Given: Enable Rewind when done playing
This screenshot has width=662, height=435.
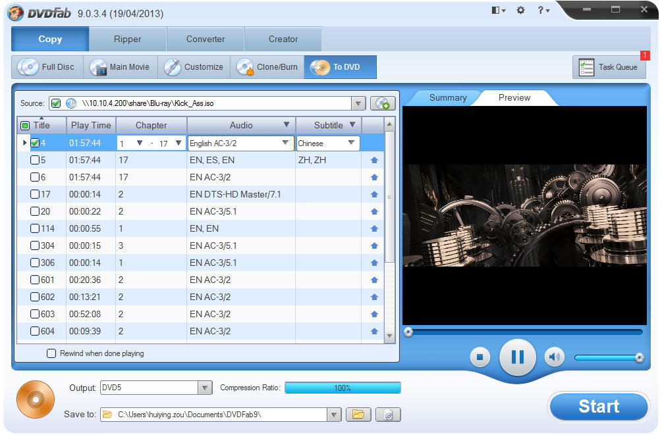Looking at the screenshot, I should [51, 354].
